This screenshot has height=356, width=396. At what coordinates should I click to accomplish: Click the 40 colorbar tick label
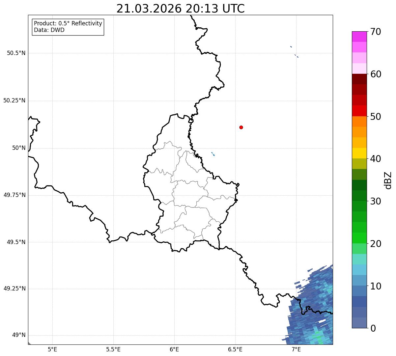tap(376, 159)
